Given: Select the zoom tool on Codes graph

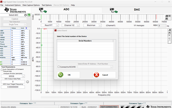Looking at the screenshot, I should (x=167, y=16).
